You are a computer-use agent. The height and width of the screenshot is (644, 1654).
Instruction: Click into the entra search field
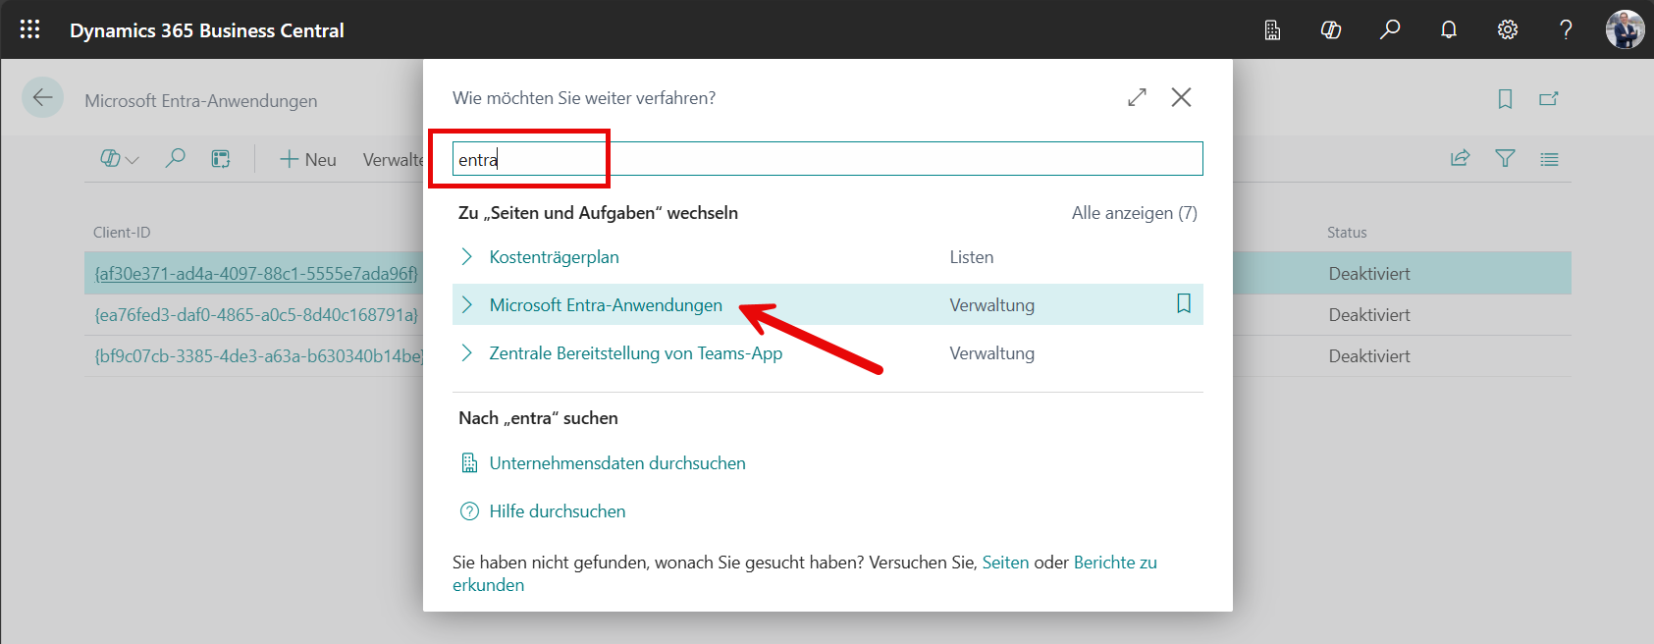click(827, 159)
